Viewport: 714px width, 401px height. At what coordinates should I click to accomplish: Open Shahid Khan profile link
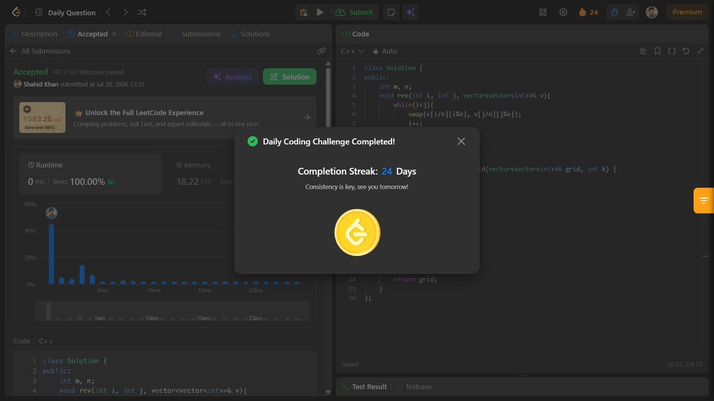click(40, 84)
